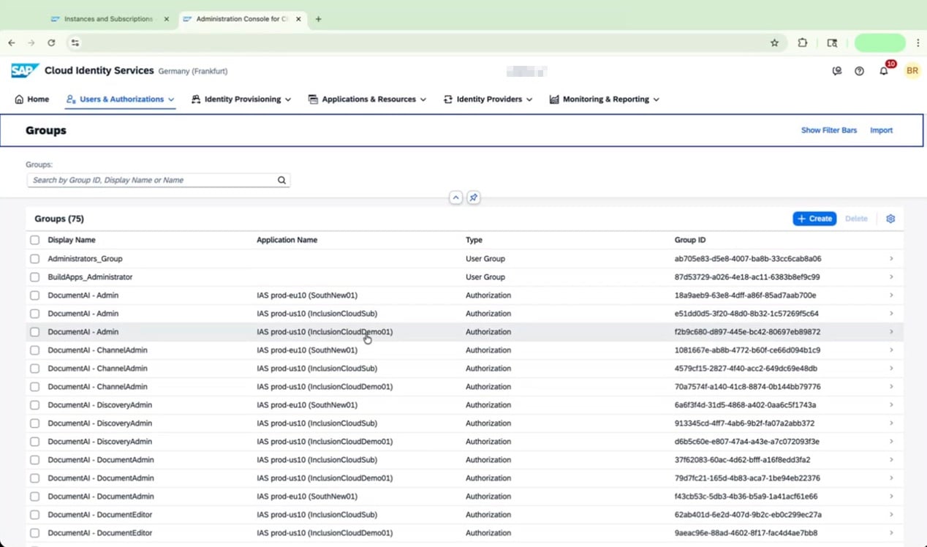927x547 pixels.
Task: Bookmark this page with star icon
Action: [775, 43]
